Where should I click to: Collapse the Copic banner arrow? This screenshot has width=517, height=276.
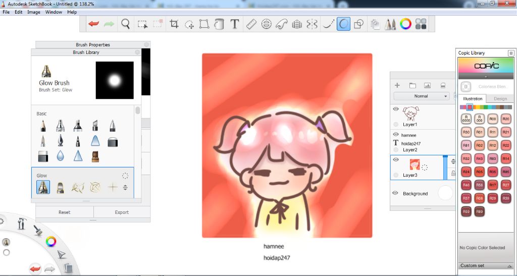pyautogui.click(x=485, y=76)
